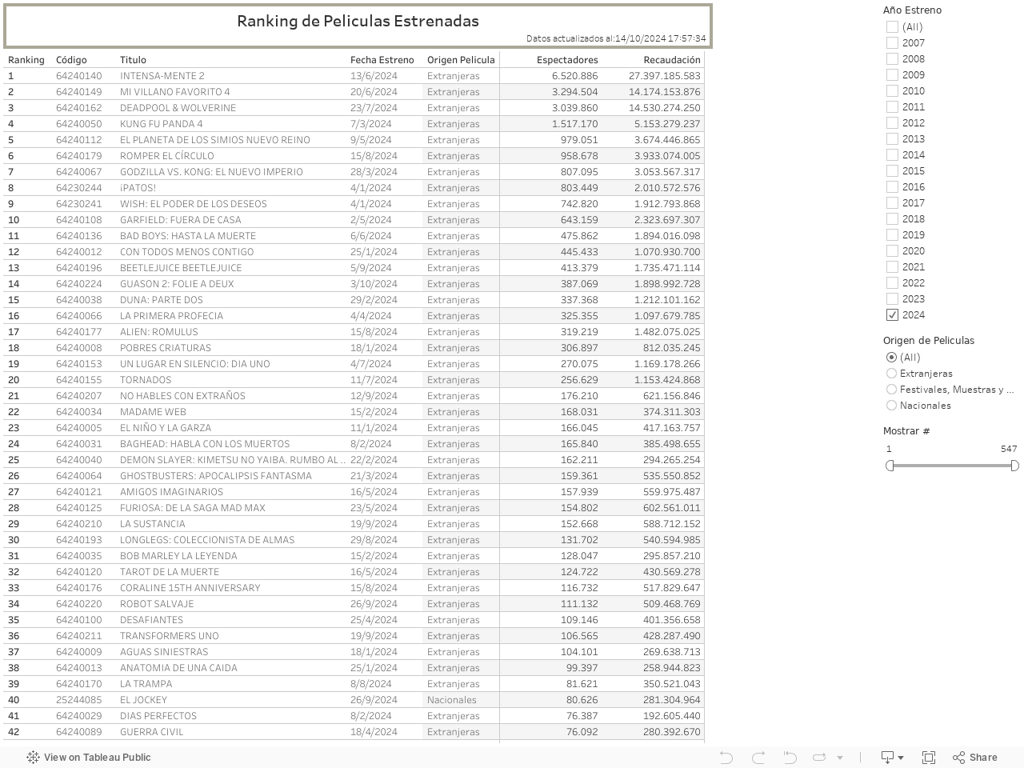Click the 14.174.153.876 recaudación value
Screen dimensions: 1024x768
click(x=664, y=92)
